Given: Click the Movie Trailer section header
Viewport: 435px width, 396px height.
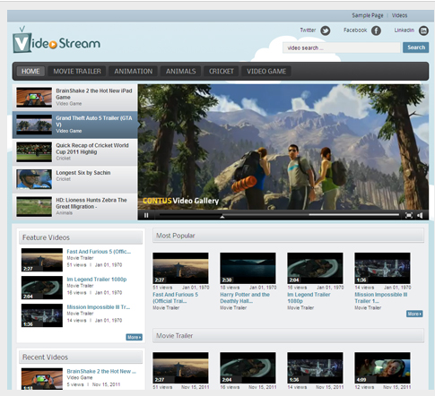Looking at the screenshot, I should click(288, 336).
